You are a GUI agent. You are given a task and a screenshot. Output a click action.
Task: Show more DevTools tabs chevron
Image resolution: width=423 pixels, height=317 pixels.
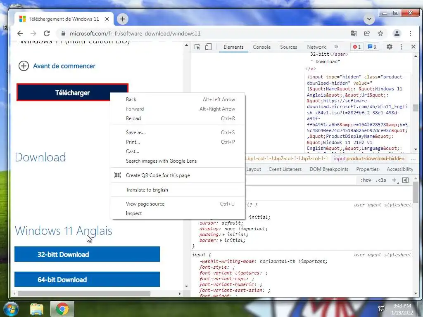[336, 47]
